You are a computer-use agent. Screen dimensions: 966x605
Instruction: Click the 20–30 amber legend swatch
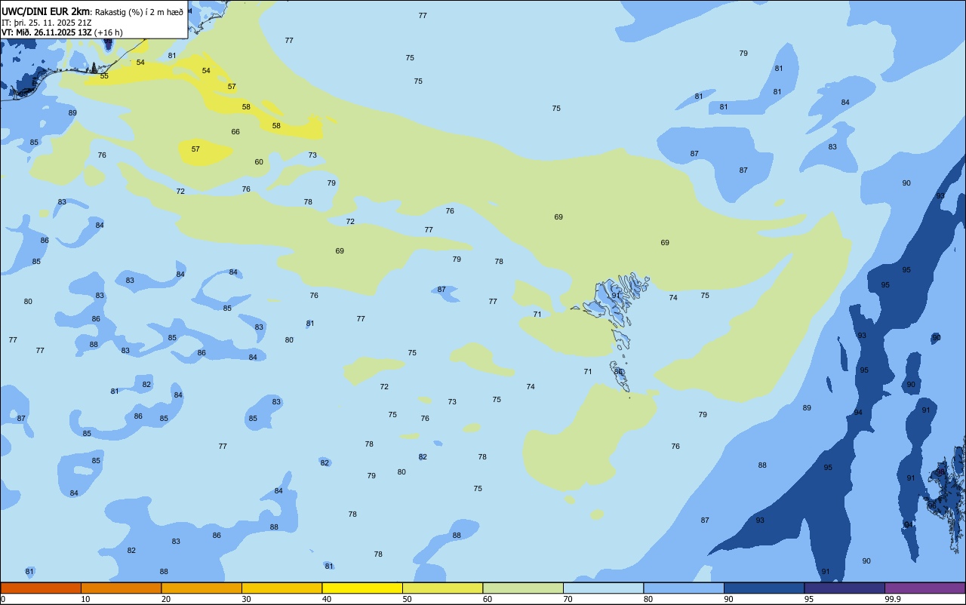pos(202,588)
